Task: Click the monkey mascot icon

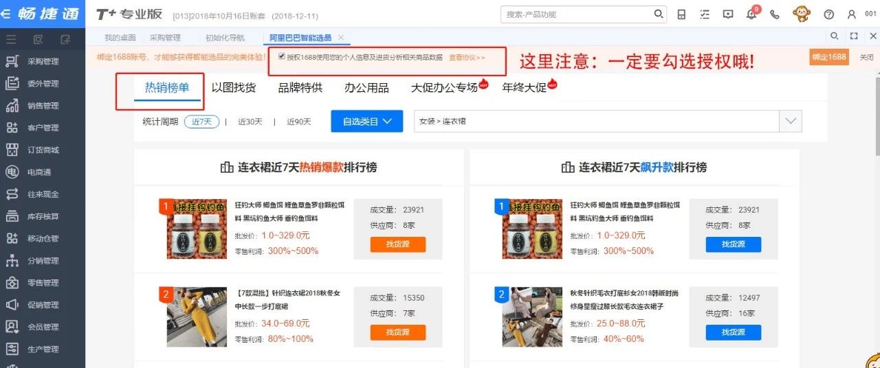Action: (x=802, y=14)
